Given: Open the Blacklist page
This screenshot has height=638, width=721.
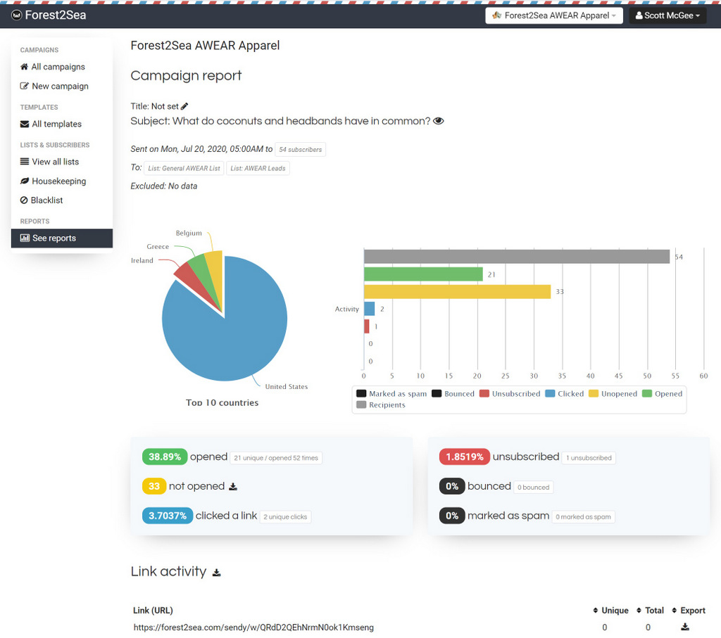Looking at the screenshot, I should click(46, 200).
